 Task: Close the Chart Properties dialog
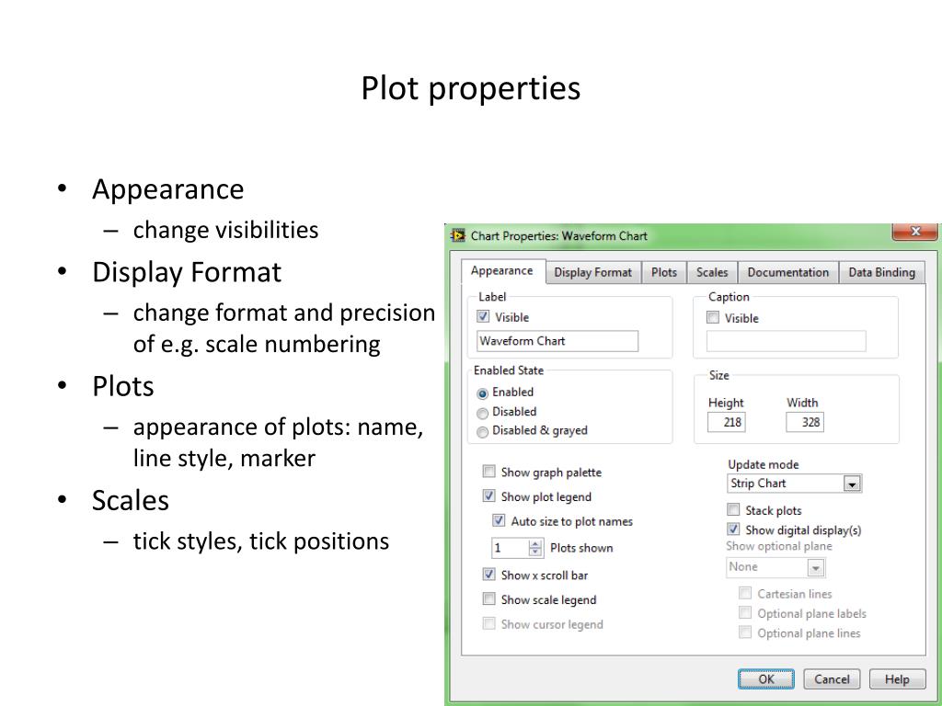[914, 232]
